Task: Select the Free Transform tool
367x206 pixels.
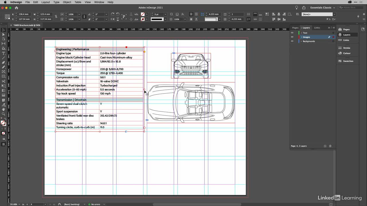Action: tap(3, 86)
